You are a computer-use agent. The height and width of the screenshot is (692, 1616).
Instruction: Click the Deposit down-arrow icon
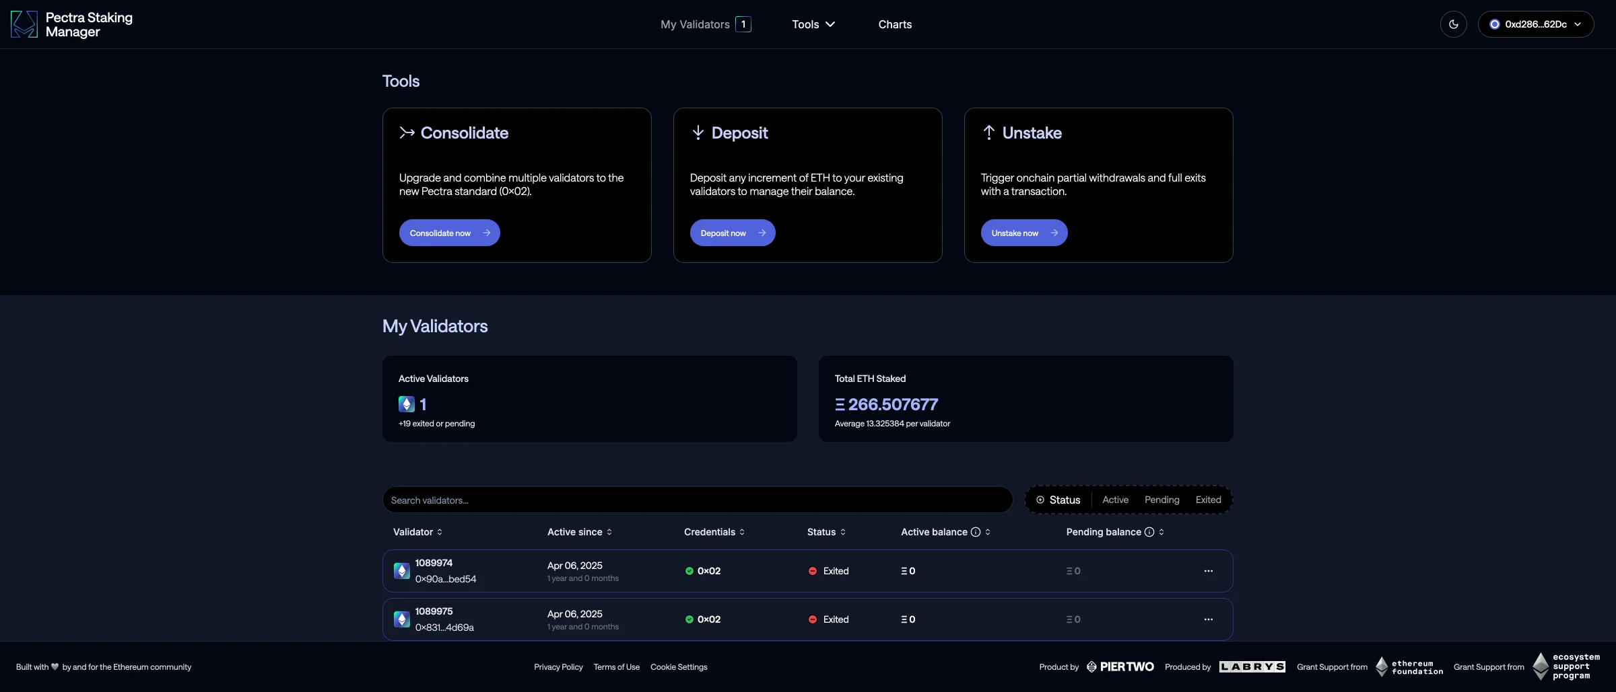pyautogui.click(x=698, y=132)
